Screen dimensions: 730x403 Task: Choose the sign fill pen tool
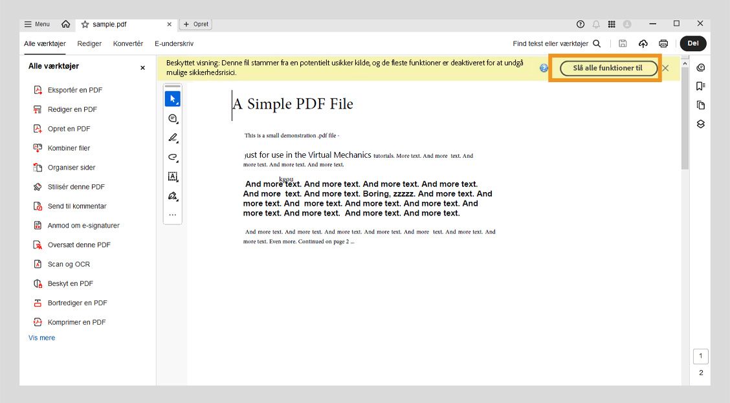pos(173,196)
